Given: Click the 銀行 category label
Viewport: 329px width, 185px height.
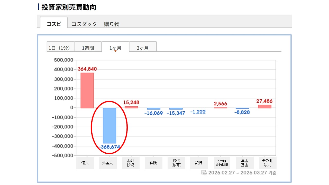Looking at the screenshot, I should [x=199, y=163].
